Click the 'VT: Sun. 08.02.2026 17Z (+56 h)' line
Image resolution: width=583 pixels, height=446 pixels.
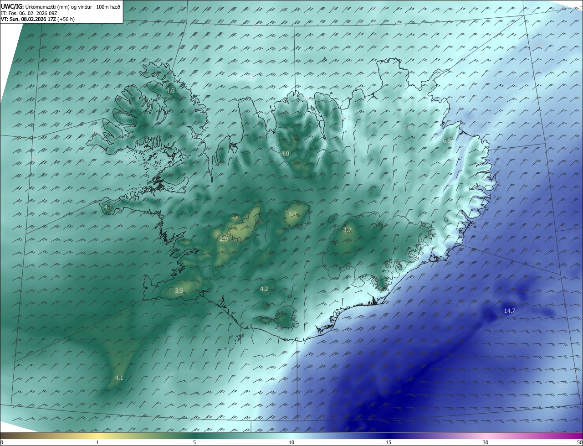point(38,19)
